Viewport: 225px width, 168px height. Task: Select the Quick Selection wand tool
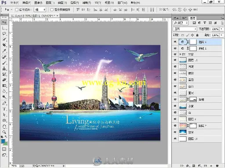(x=4, y=39)
